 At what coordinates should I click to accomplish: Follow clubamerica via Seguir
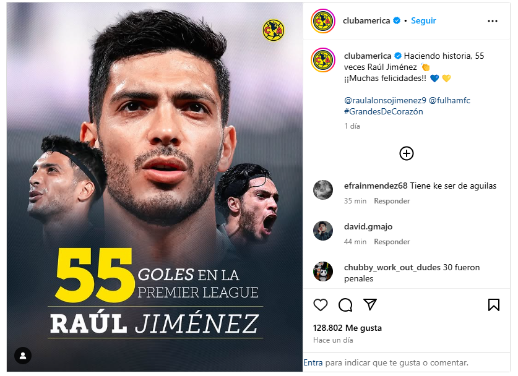click(423, 21)
